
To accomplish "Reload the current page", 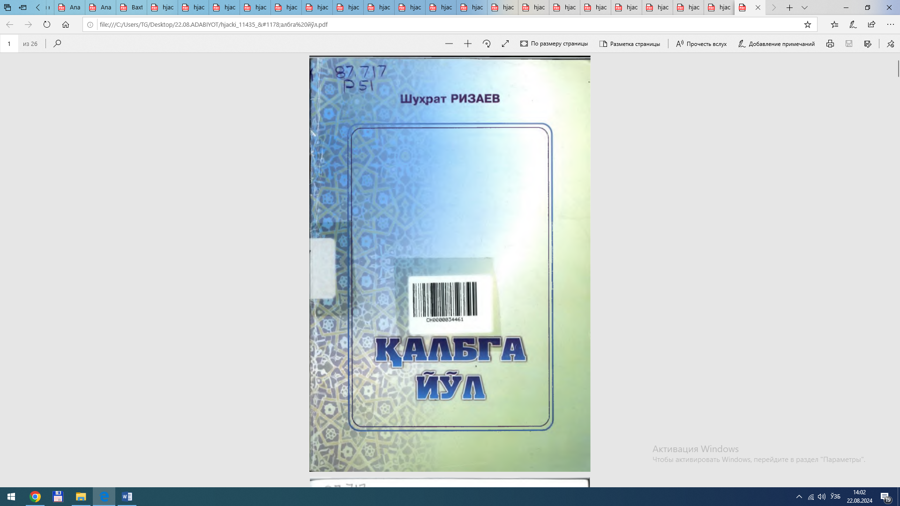I will 47,24.
